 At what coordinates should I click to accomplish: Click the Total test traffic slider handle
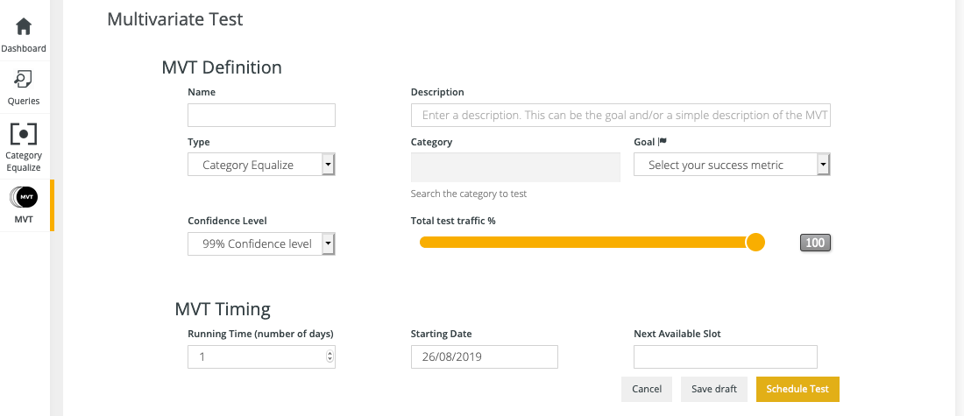coord(755,242)
